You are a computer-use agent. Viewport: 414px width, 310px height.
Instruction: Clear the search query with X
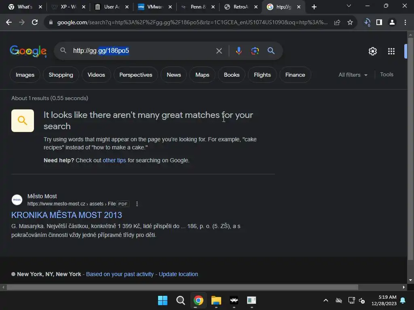point(219,51)
